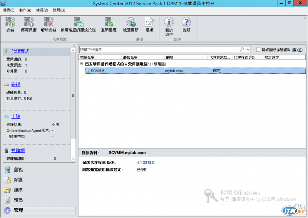Click the 管理 workspace gear icon
The width and height of the screenshot is (308, 218).
point(7,210)
